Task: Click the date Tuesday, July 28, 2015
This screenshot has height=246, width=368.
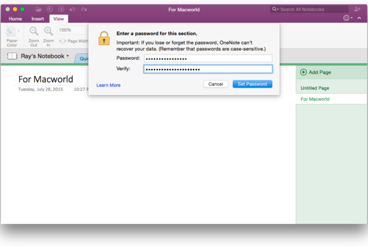Action: pyautogui.click(x=41, y=89)
